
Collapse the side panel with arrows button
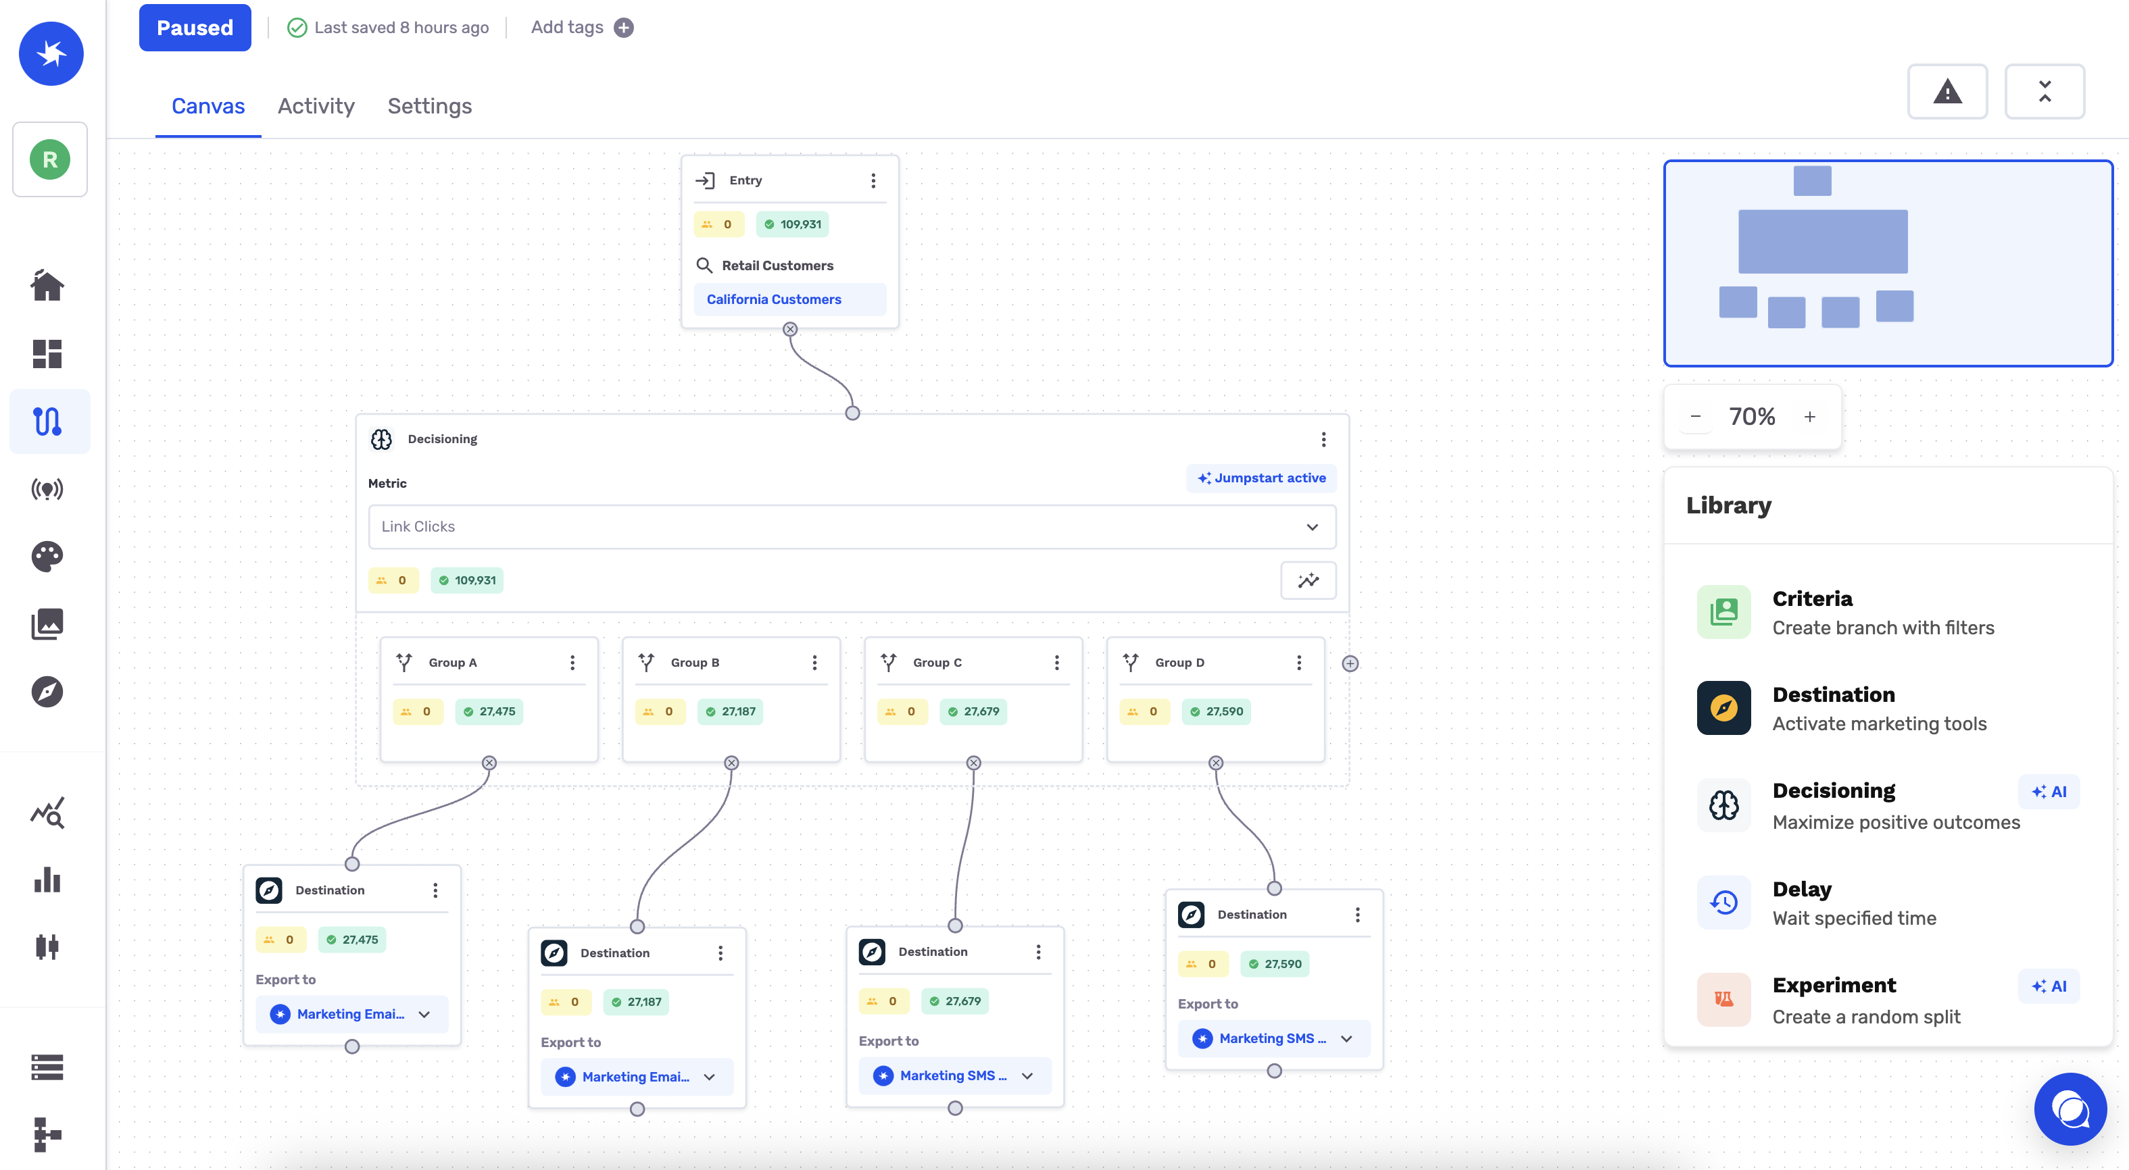click(2045, 91)
